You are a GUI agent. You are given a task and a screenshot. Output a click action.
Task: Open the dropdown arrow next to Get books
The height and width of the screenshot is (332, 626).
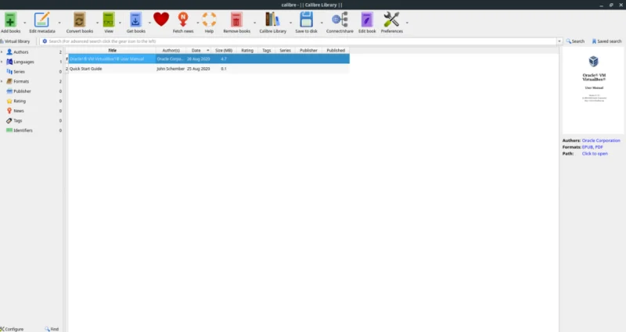(x=149, y=23)
